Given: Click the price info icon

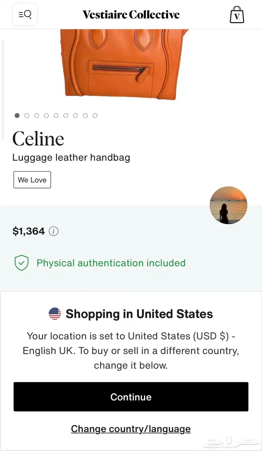Looking at the screenshot, I should pyautogui.click(x=54, y=231).
